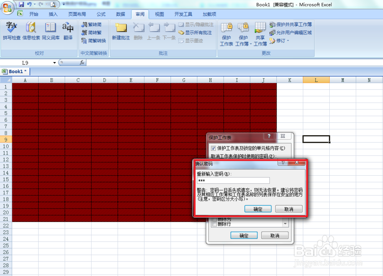Open print preview from quick access toolbar

[53, 4]
